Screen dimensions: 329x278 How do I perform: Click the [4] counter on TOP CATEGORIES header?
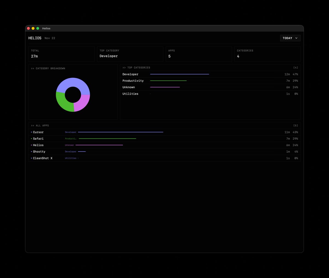296,67
